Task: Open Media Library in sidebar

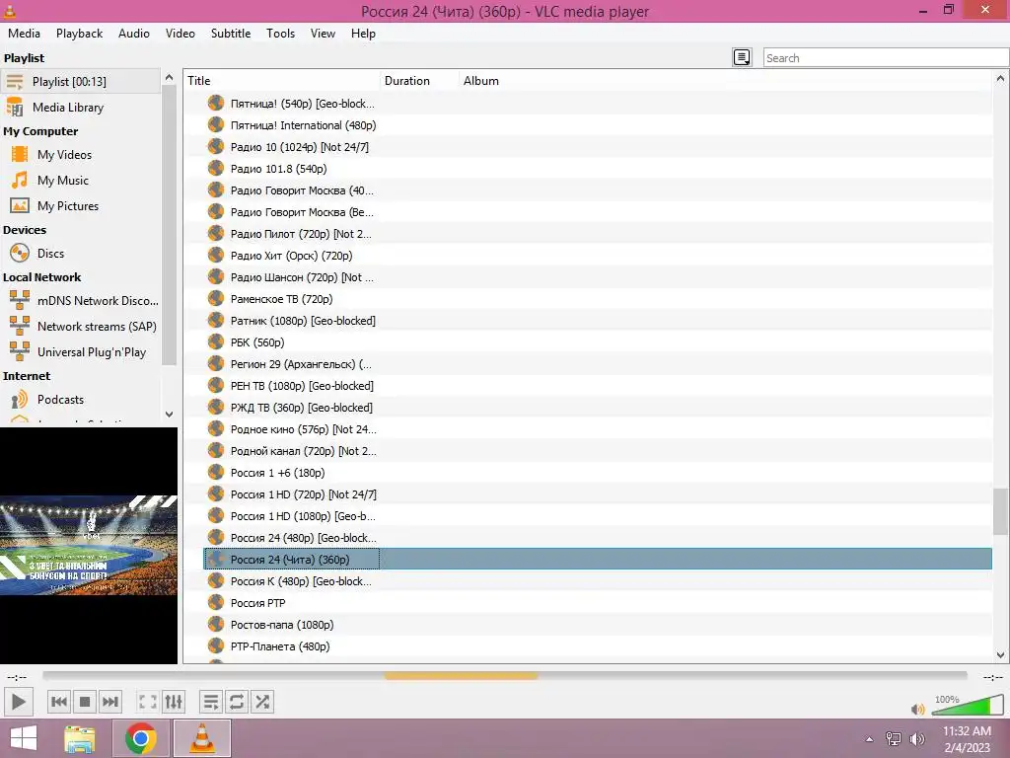Action: [x=80, y=107]
